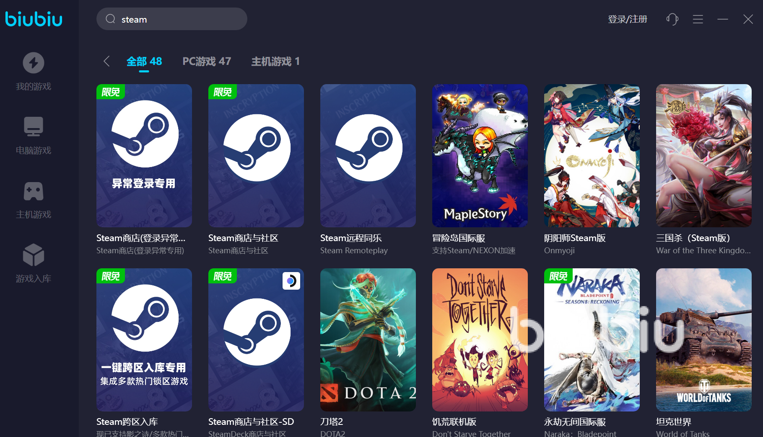Viewport: 763px width, 437px height.
Task: Click the search magnifier icon
Action: point(110,19)
